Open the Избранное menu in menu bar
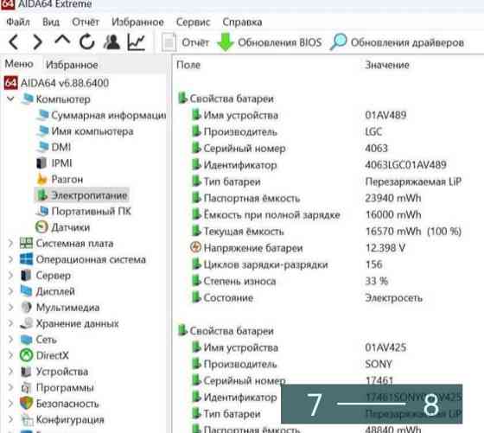 coord(137,22)
